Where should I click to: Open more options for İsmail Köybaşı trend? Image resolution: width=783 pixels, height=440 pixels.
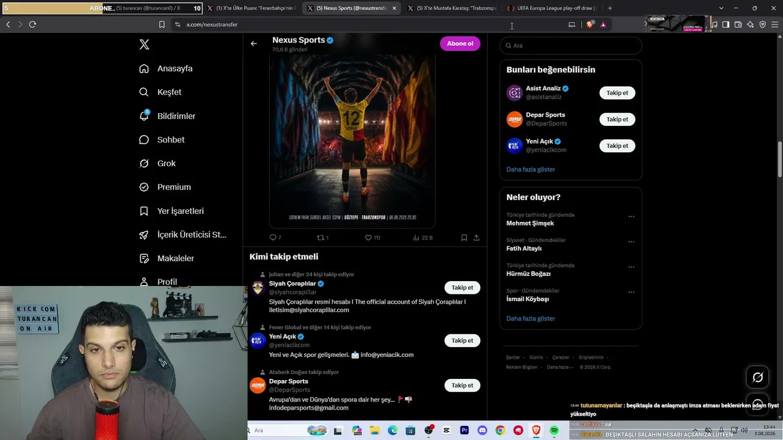point(631,292)
